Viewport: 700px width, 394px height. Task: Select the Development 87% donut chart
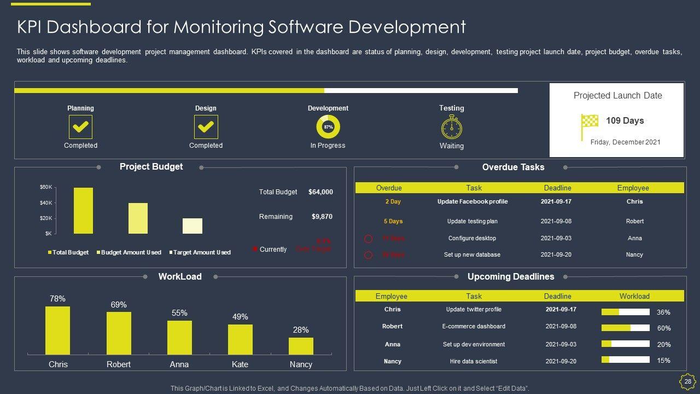328,127
